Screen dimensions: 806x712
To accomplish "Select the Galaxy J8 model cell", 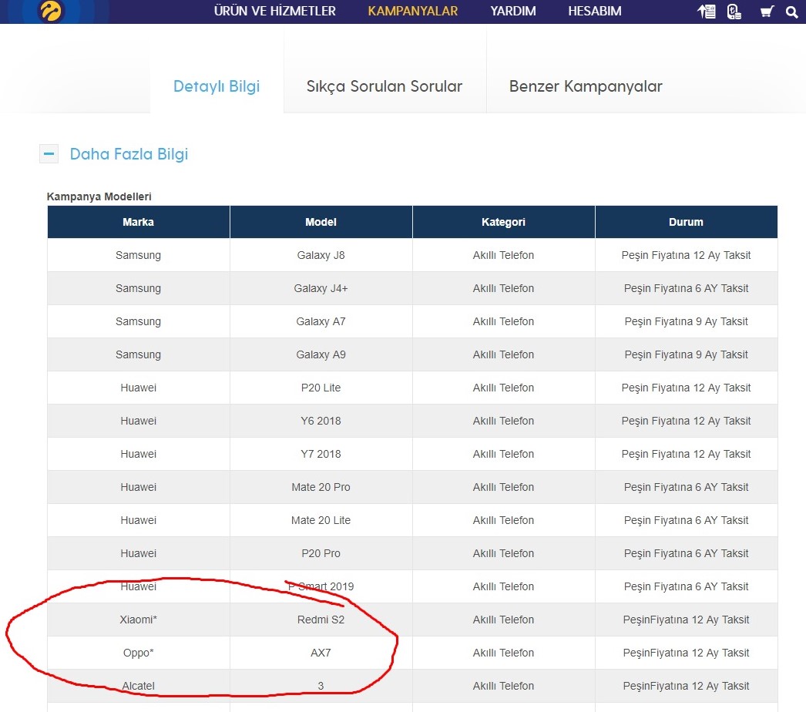I will point(321,255).
